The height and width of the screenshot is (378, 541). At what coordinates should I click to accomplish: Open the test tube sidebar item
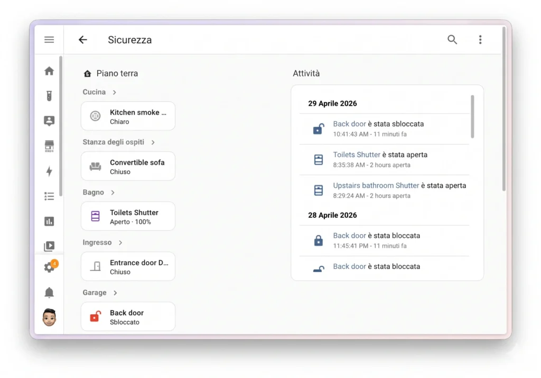pos(49,96)
